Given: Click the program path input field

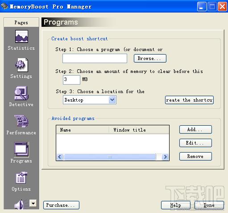Looking at the screenshot, I should pyautogui.click(x=95, y=58).
